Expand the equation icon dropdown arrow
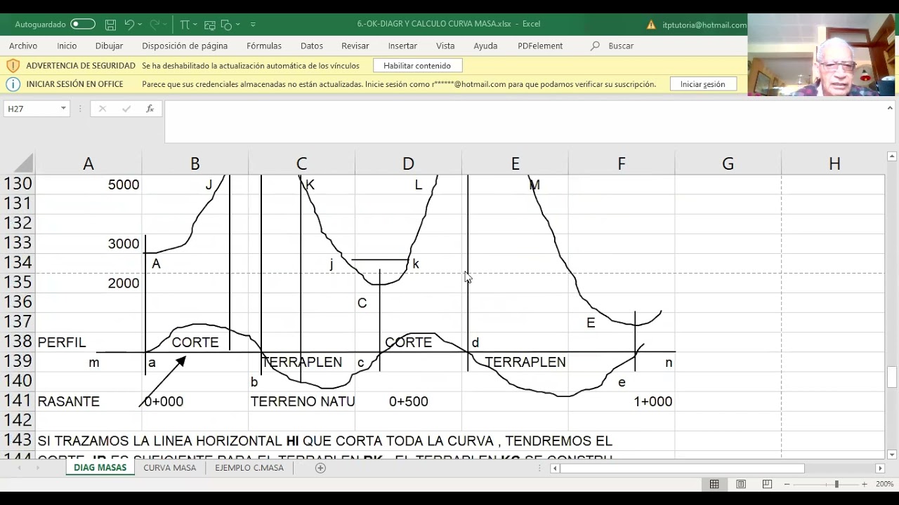Image resolution: width=899 pixels, height=505 pixels. pyautogui.click(x=195, y=25)
